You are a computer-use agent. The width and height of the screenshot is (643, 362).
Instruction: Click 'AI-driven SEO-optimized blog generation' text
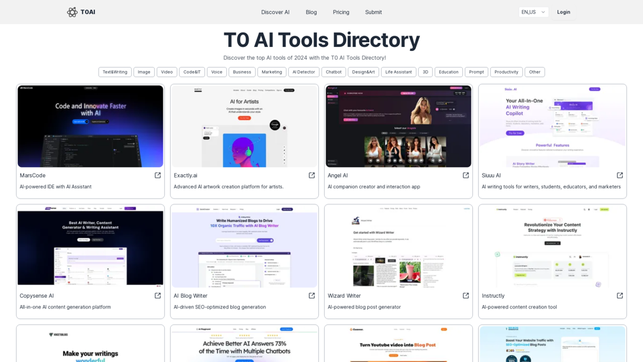(220, 307)
